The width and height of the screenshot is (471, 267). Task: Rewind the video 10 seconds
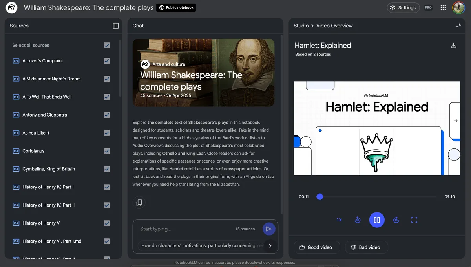(358, 220)
